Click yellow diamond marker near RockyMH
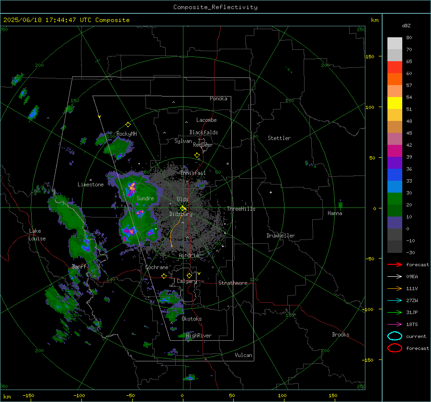431x402 pixels. click(x=128, y=125)
